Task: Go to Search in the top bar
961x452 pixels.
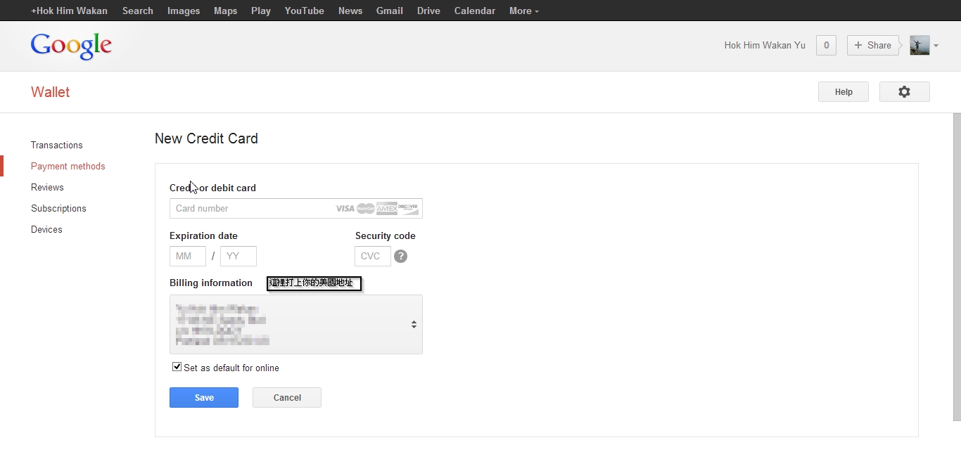Action: coord(138,11)
